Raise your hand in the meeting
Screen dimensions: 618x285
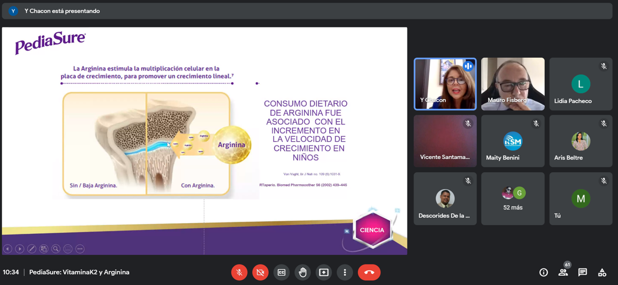302,273
